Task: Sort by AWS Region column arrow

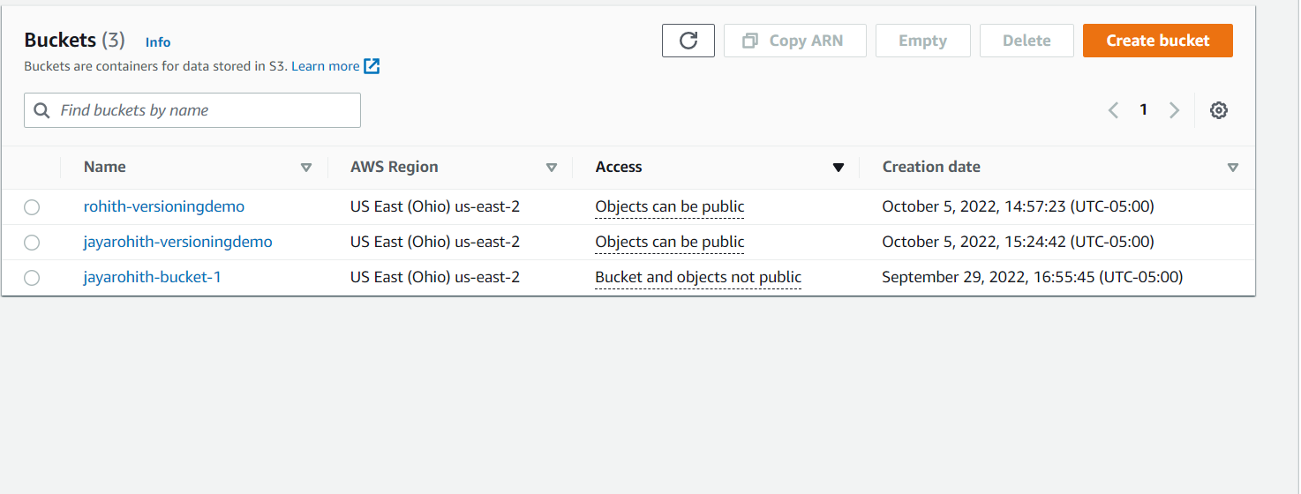Action: [x=552, y=168]
